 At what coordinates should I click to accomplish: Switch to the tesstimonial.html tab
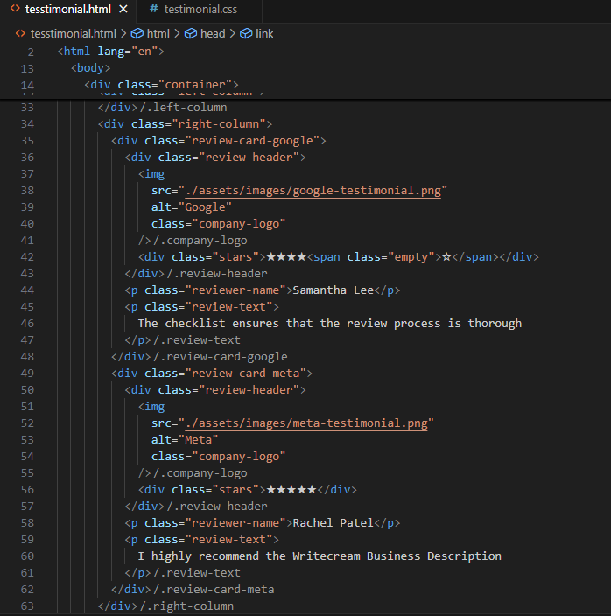click(68, 9)
